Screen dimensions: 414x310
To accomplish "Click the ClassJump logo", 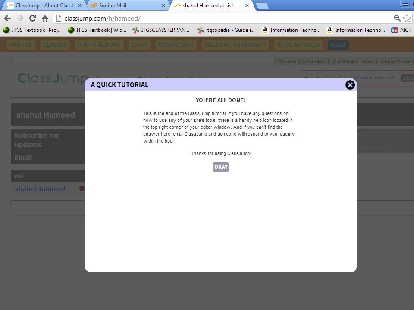I will click(x=52, y=78).
